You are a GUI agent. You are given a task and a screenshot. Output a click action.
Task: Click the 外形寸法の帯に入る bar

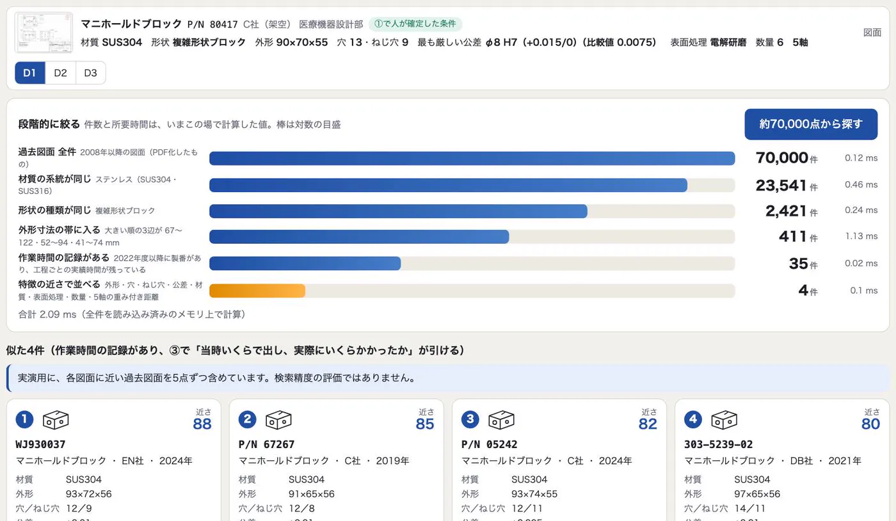pos(472,237)
